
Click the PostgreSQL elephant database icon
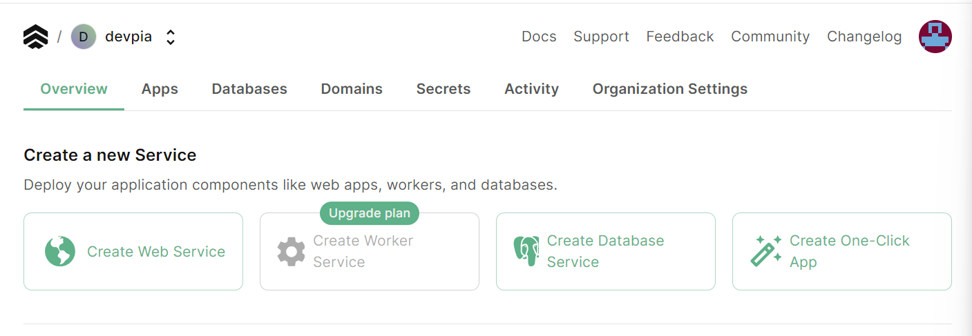coord(526,252)
